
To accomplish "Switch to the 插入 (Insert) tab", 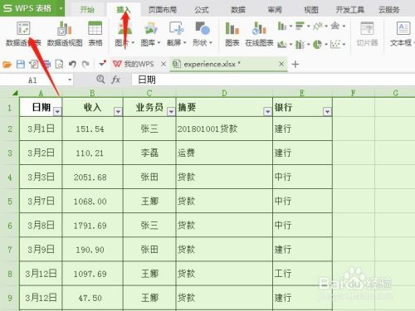I will coord(124,10).
